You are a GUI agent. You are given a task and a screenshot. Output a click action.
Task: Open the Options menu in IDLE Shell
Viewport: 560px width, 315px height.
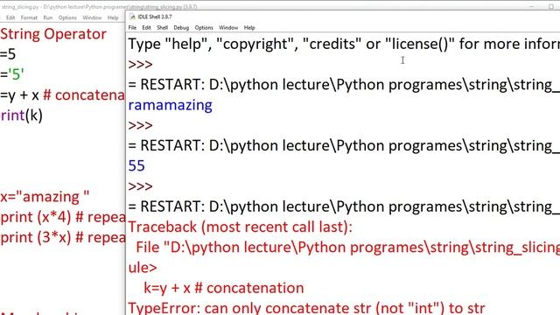pos(204,27)
